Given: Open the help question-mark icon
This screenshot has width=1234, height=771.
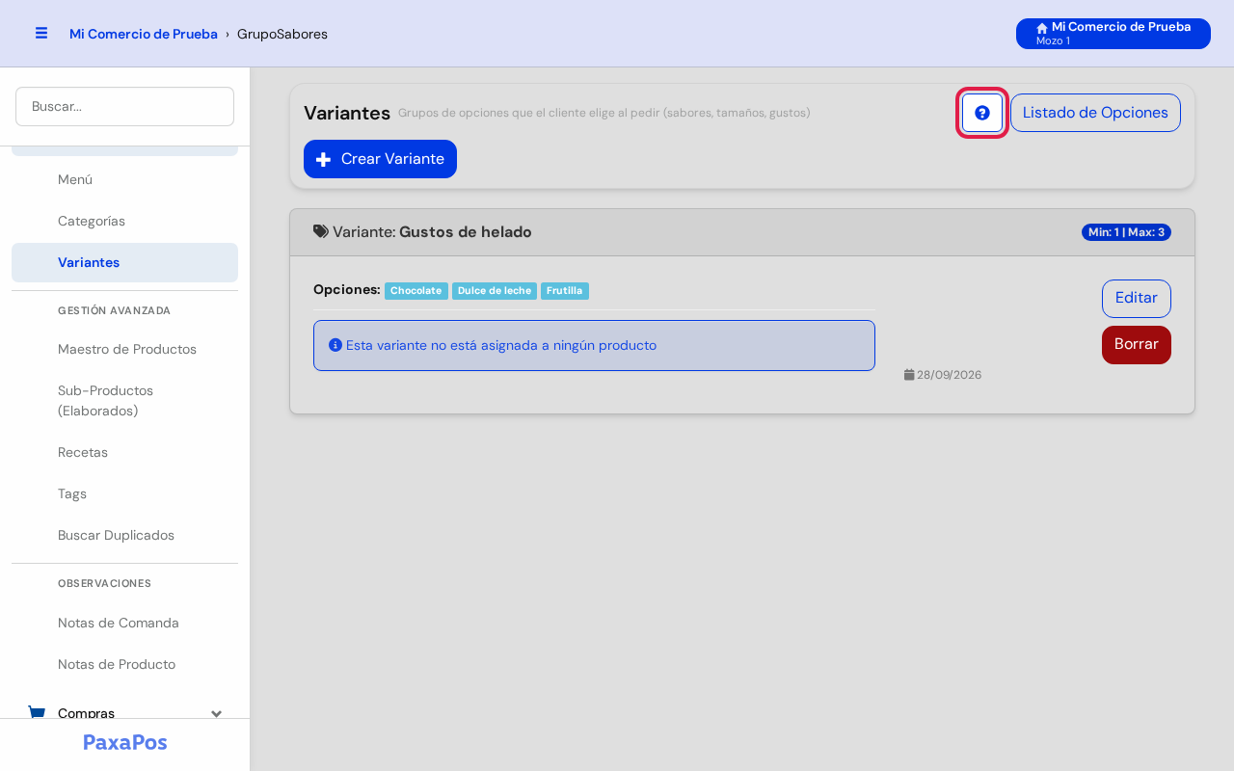Looking at the screenshot, I should coord(982,113).
